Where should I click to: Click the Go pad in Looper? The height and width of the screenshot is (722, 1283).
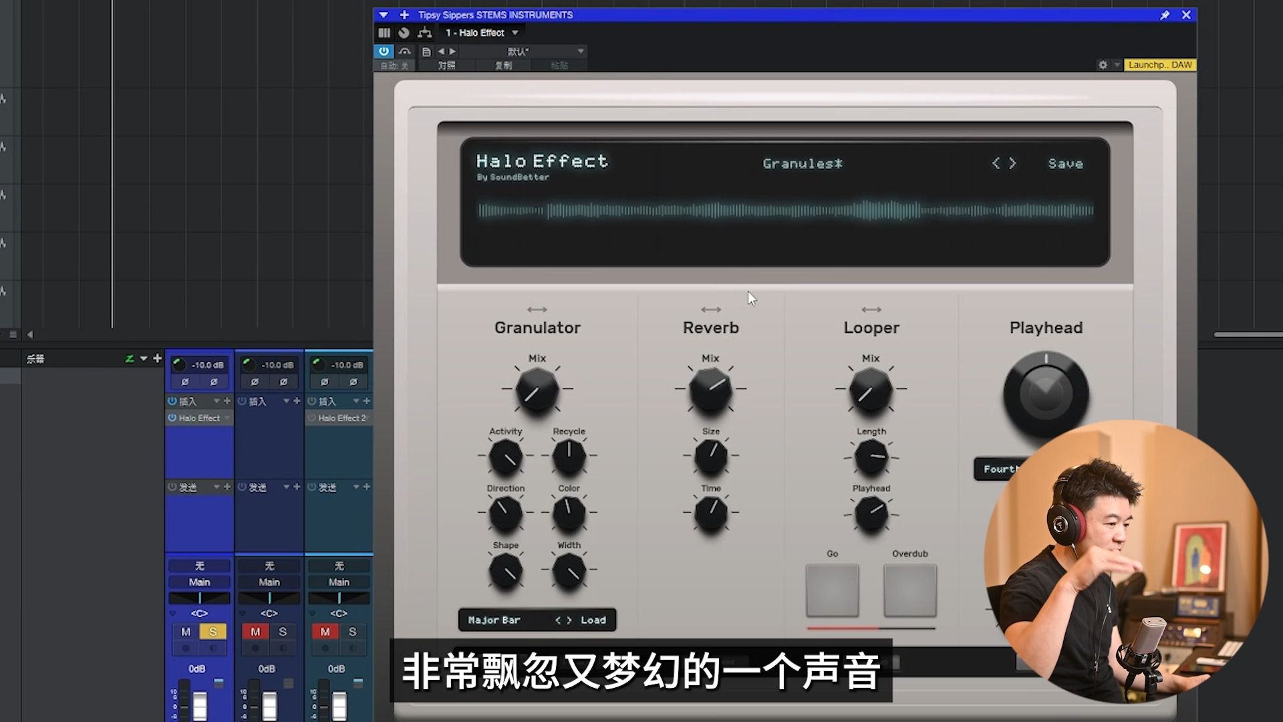point(832,590)
